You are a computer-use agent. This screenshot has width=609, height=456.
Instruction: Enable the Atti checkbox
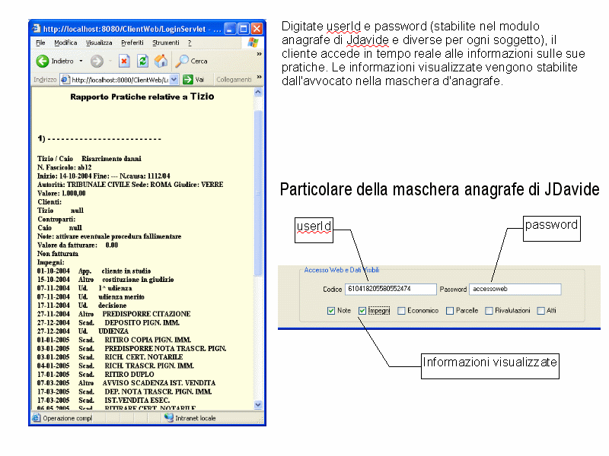540,311
